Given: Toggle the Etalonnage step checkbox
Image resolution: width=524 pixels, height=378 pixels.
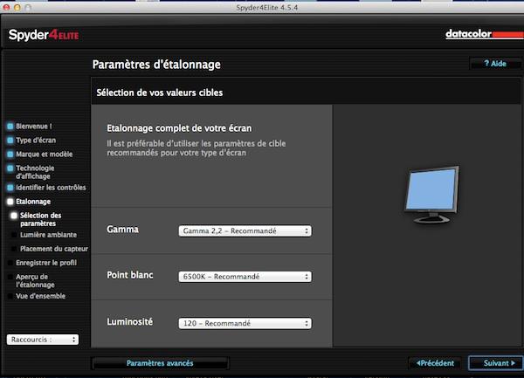Looking at the screenshot, I should [10, 202].
